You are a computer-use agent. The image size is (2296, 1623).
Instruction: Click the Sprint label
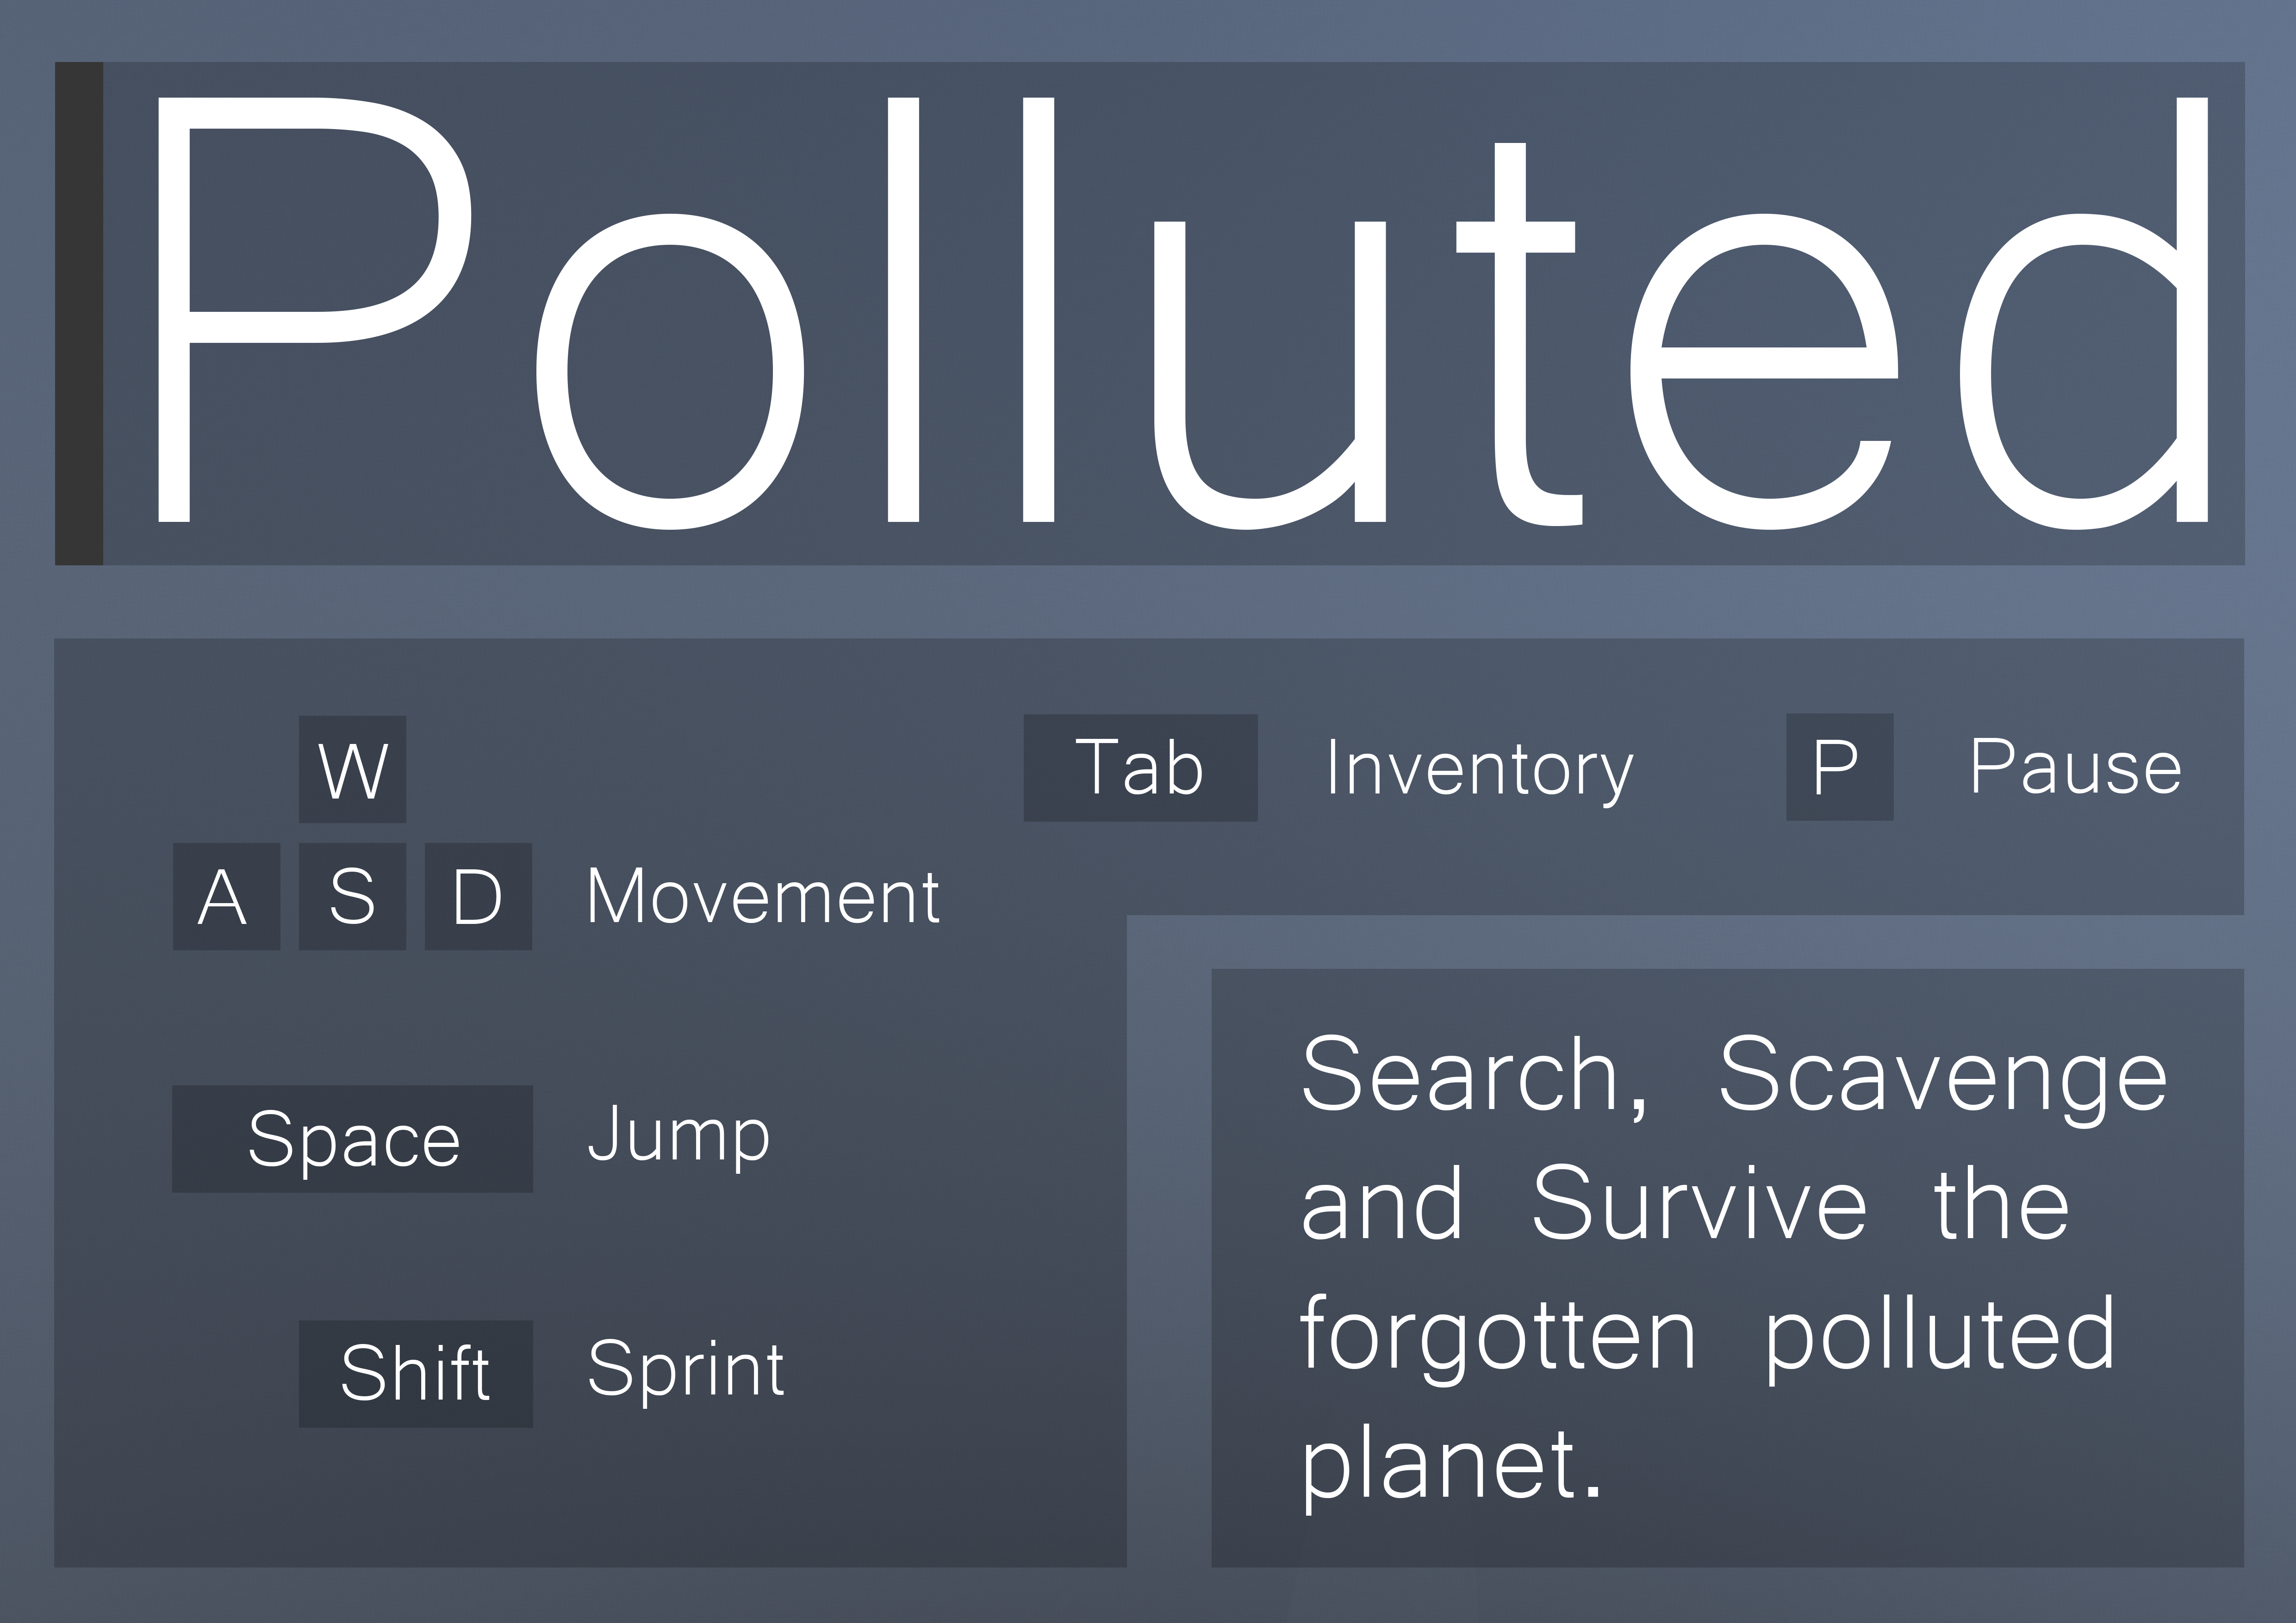tap(686, 1370)
